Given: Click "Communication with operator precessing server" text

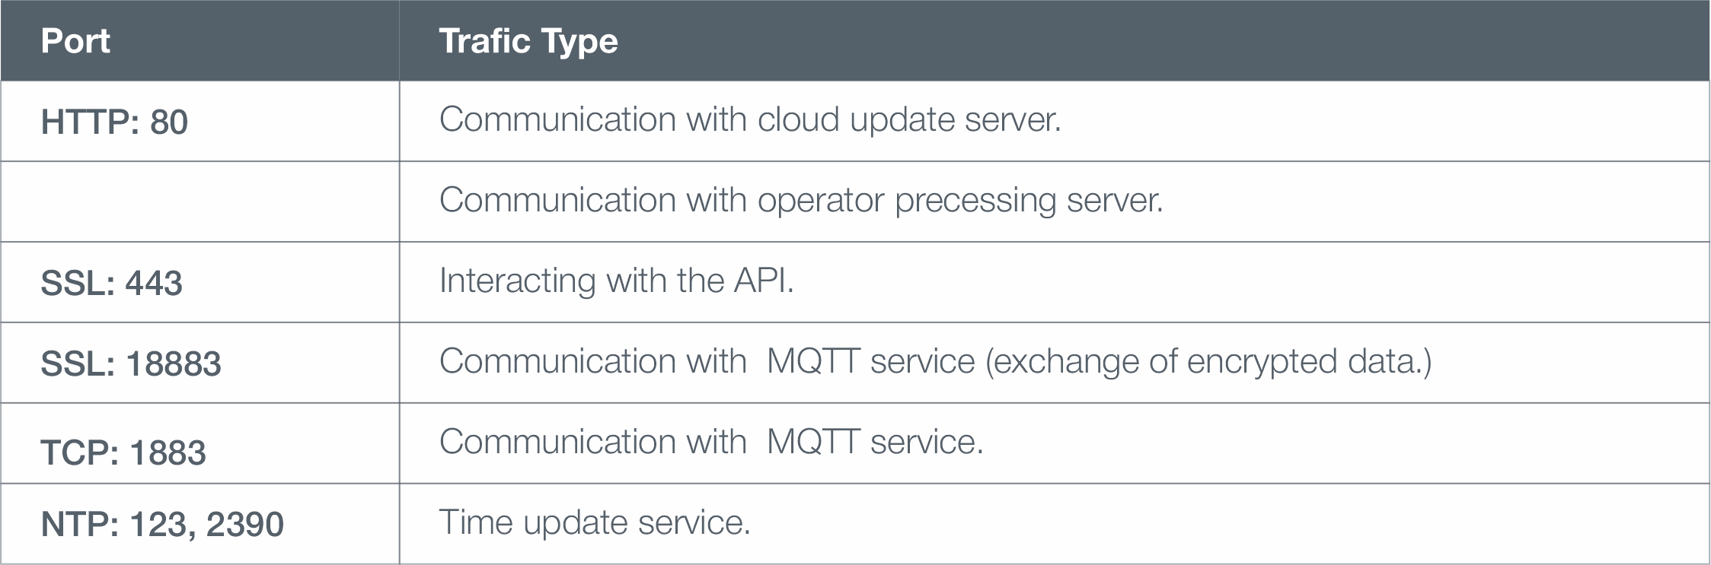Looking at the screenshot, I should coord(801,200).
